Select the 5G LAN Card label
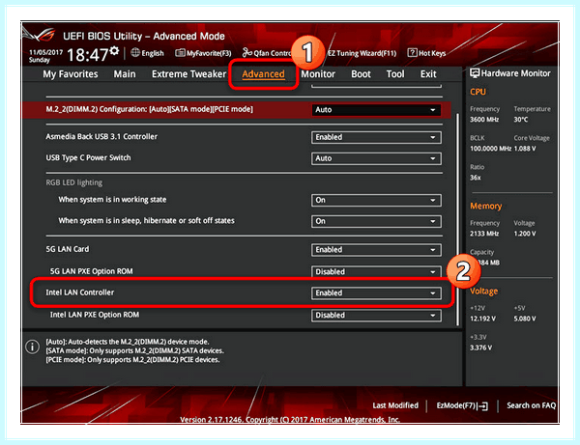The width and height of the screenshot is (580, 445). [68, 249]
